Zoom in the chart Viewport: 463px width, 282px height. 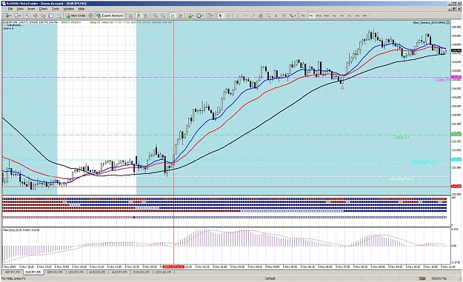pyautogui.click(x=155, y=16)
